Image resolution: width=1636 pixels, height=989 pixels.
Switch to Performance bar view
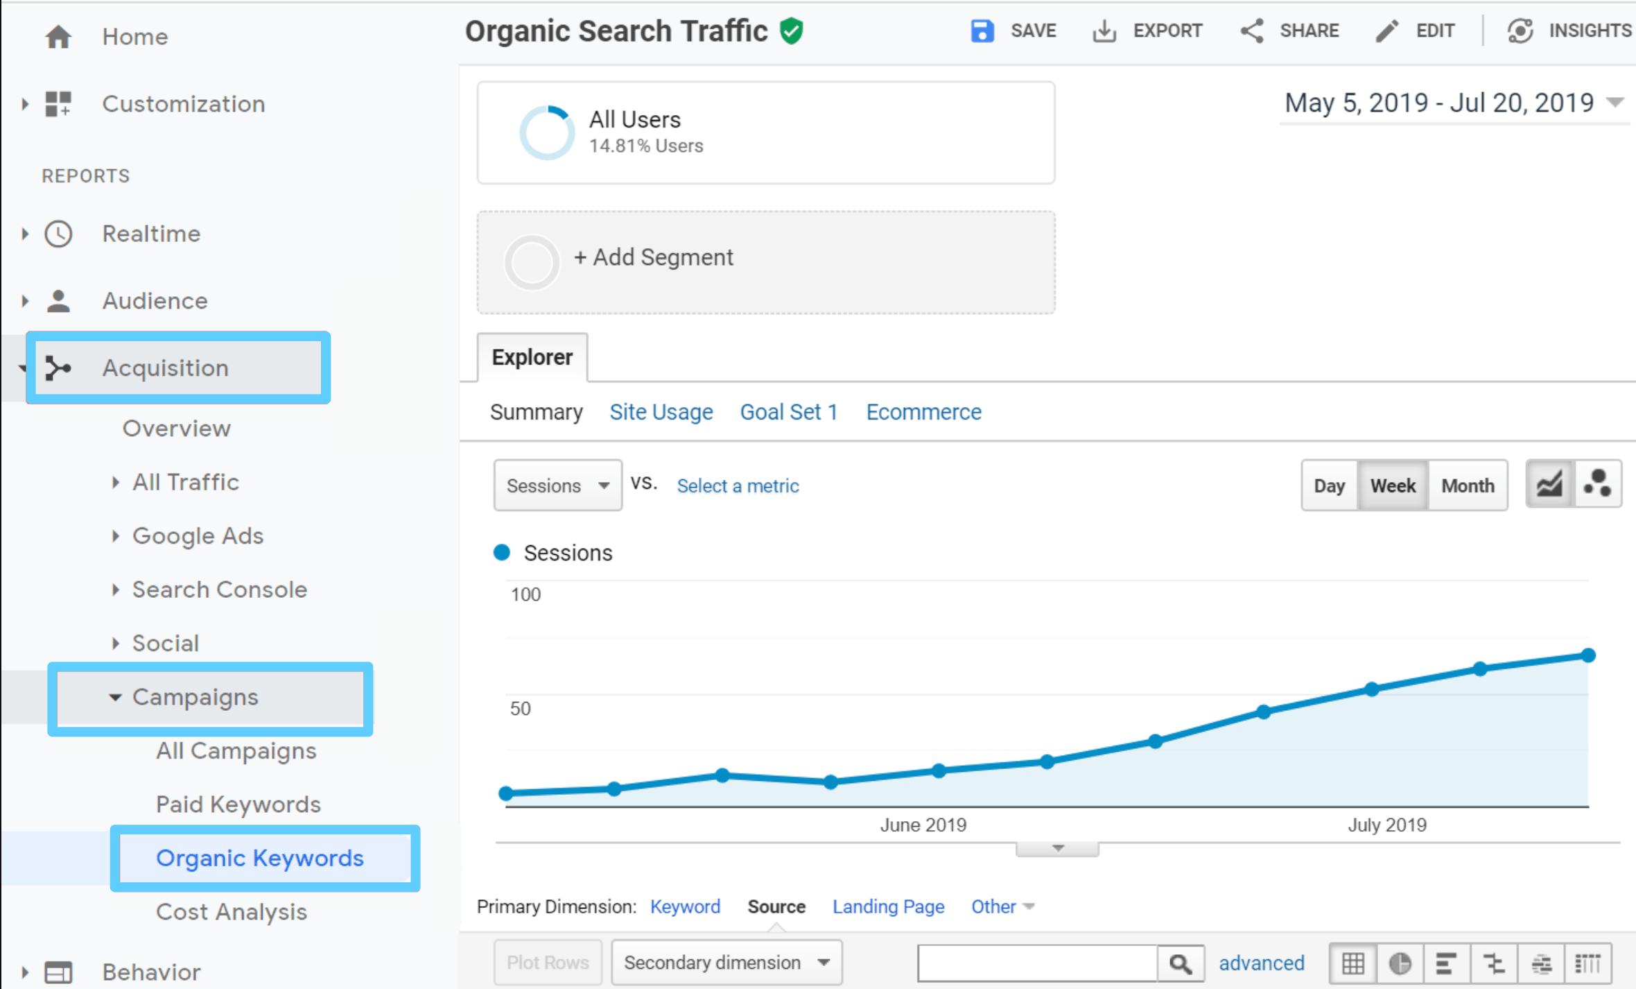1446,963
